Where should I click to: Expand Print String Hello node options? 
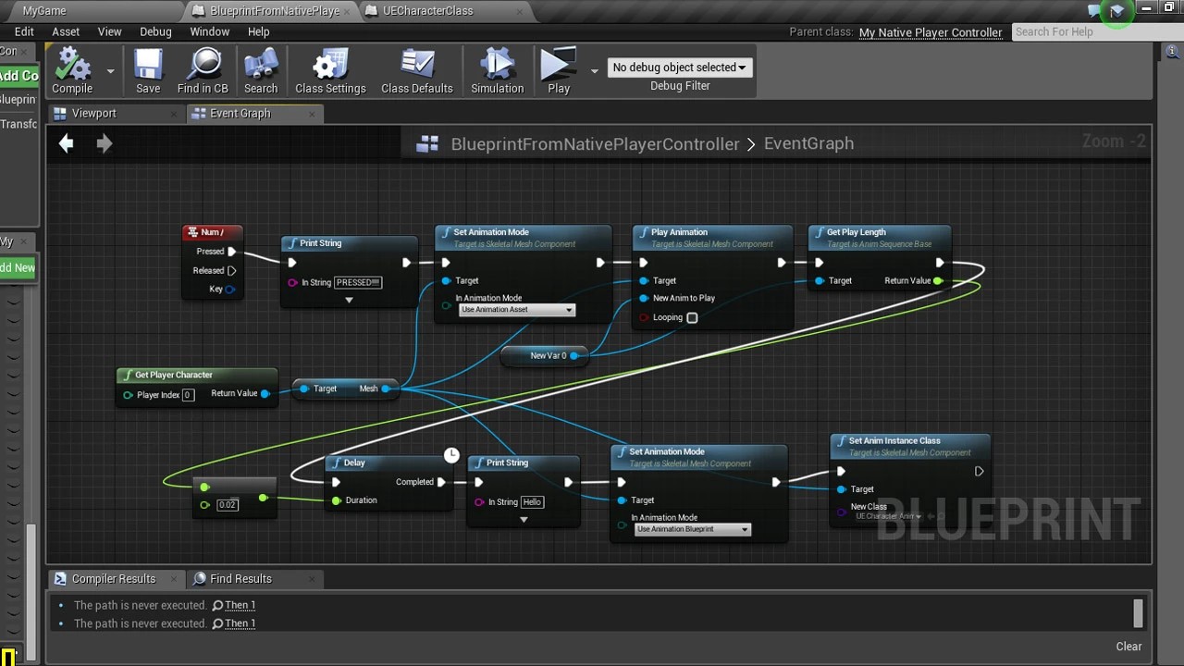[524, 520]
